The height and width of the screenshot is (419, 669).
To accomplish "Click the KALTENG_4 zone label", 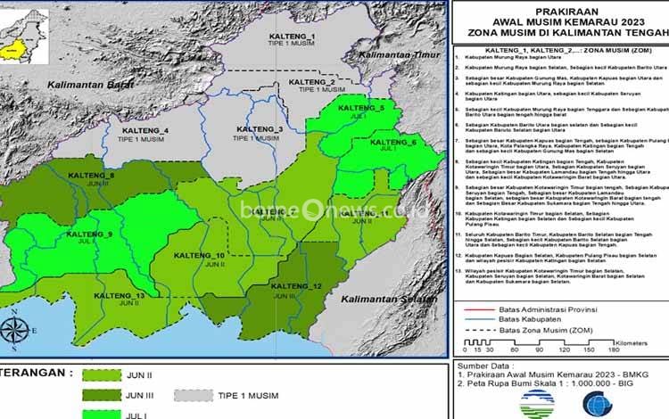I will (x=145, y=131).
